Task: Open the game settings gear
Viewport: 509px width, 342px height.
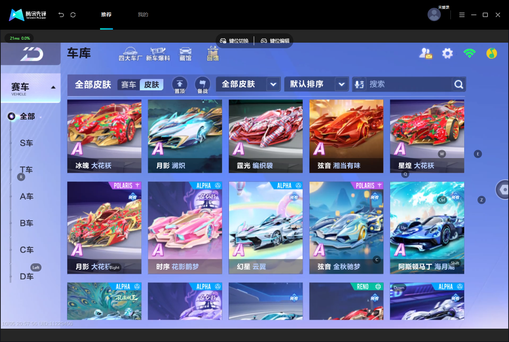Action: (x=448, y=53)
